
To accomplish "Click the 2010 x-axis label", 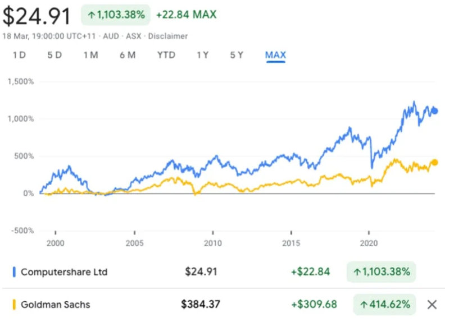I will pyautogui.click(x=213, y=243).
